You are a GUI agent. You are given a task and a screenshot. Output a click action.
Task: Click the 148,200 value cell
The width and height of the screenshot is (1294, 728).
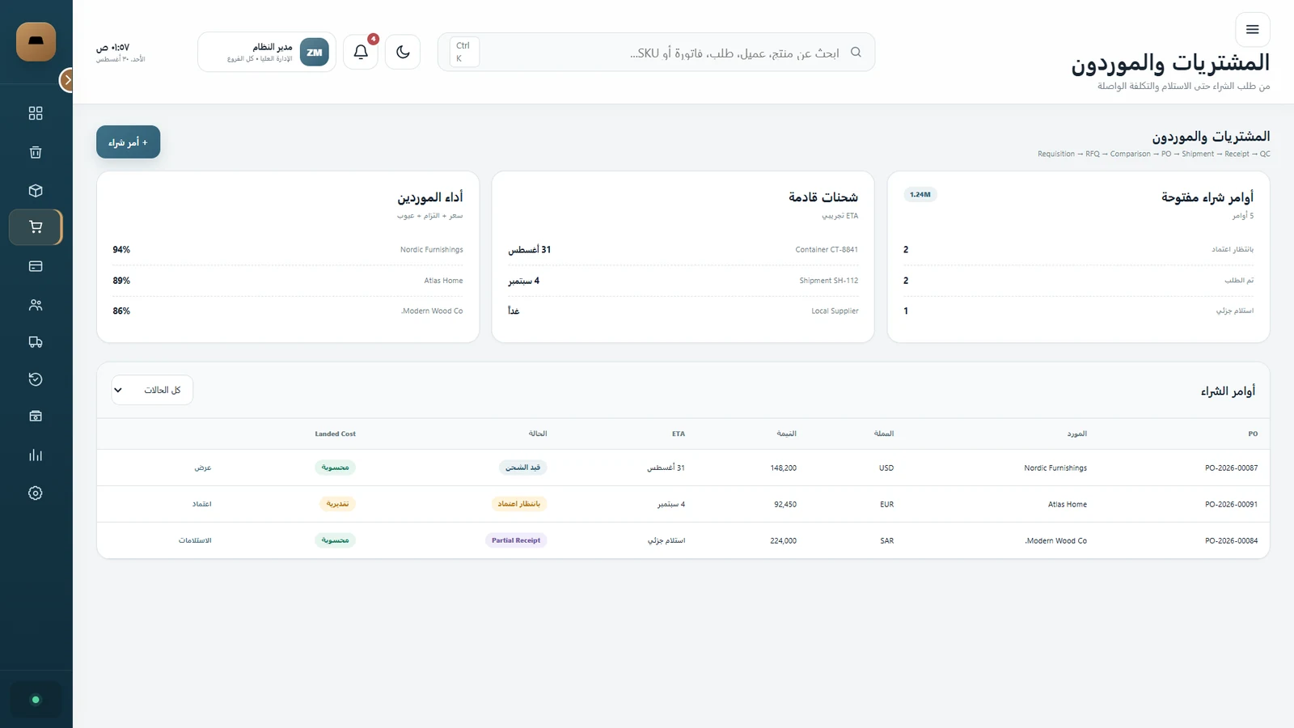point(784,468)
